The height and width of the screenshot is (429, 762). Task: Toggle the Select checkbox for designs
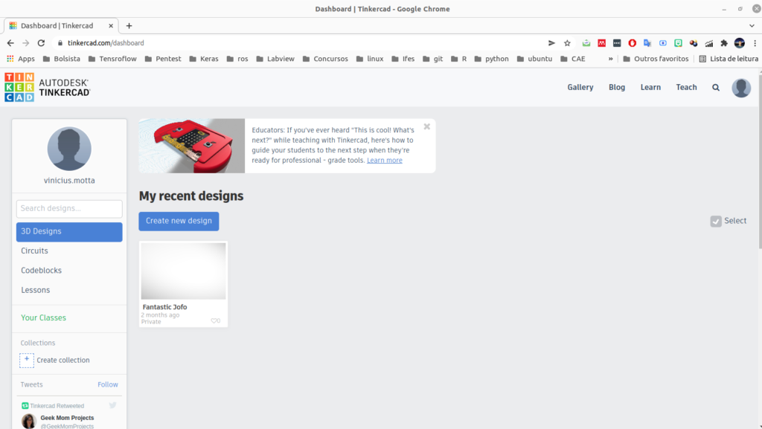click(x=716, y=222)
